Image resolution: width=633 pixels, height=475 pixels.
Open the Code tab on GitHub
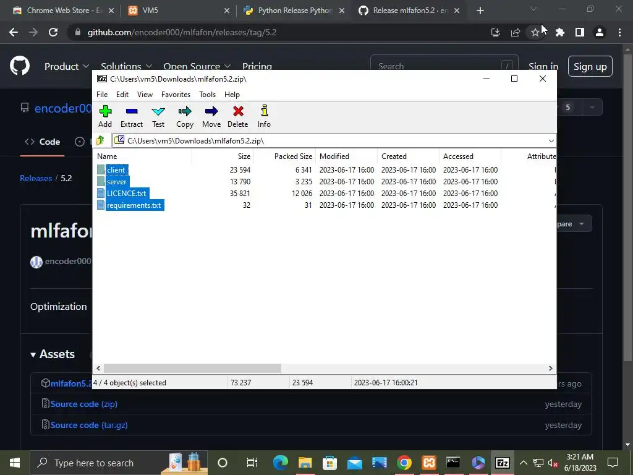click(43, 142)
